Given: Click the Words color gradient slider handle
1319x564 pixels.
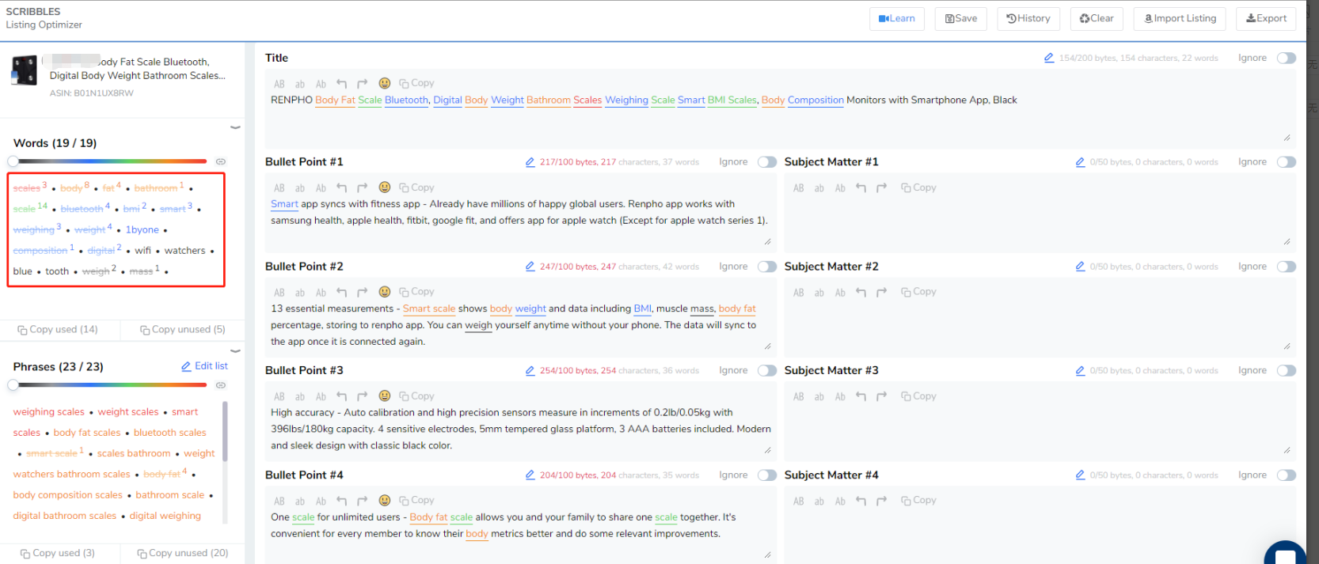Looking at the screenshot, I should click(13, 161).
